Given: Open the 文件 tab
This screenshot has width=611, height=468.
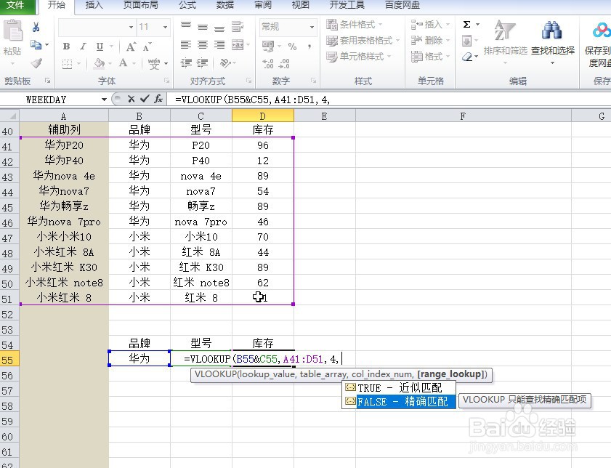Looking at the screenshot, I should 16,5.
